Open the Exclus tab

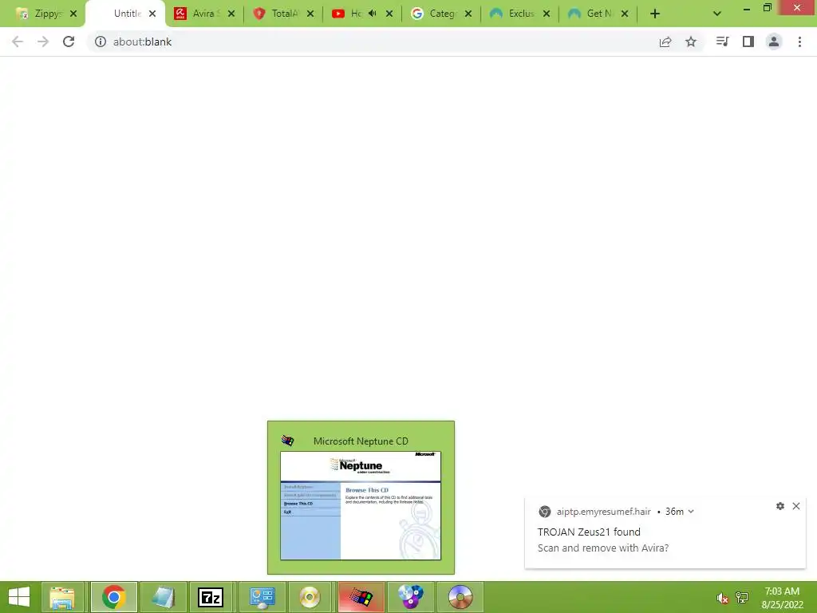click(x=519, y=14)
